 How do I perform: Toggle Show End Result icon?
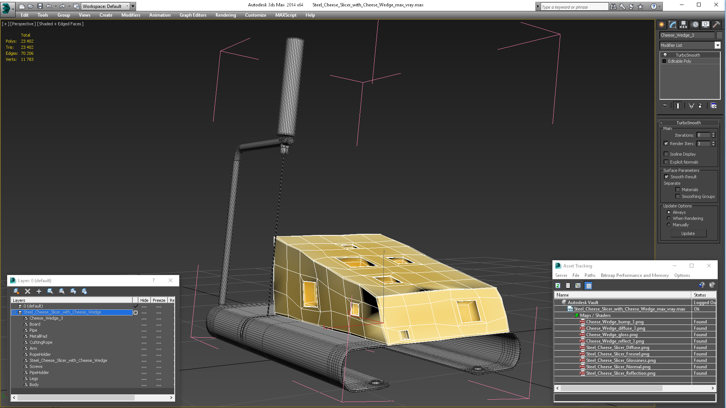[x=678, y=106]
